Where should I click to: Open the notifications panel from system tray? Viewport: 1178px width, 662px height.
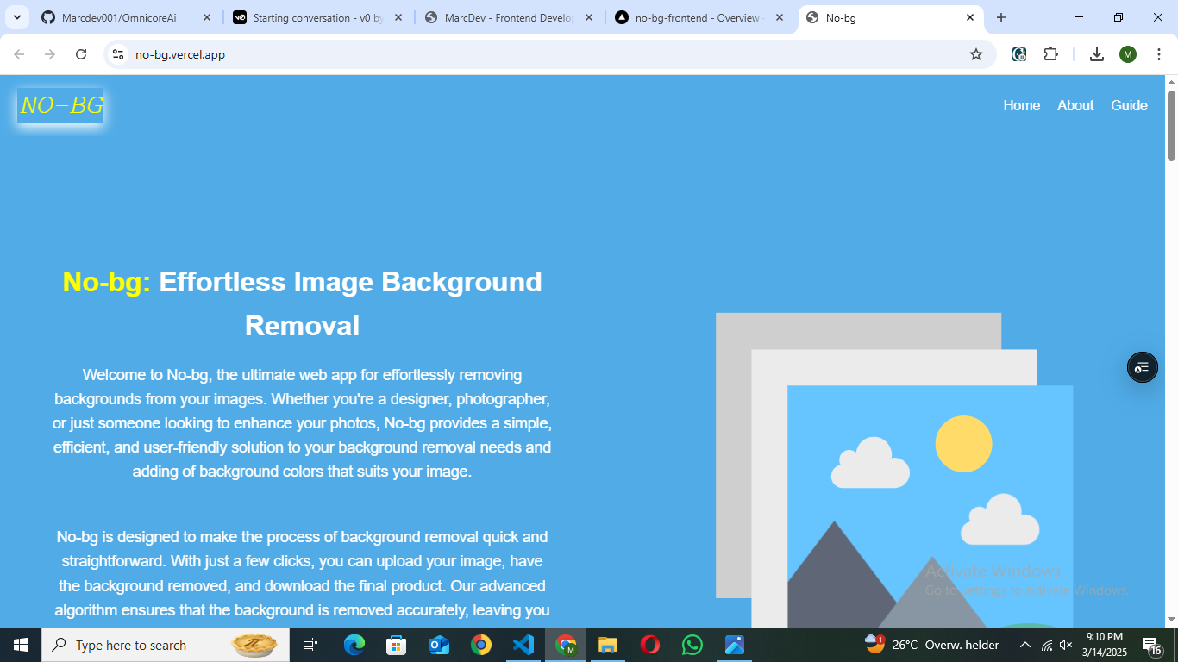(1150, 644)
